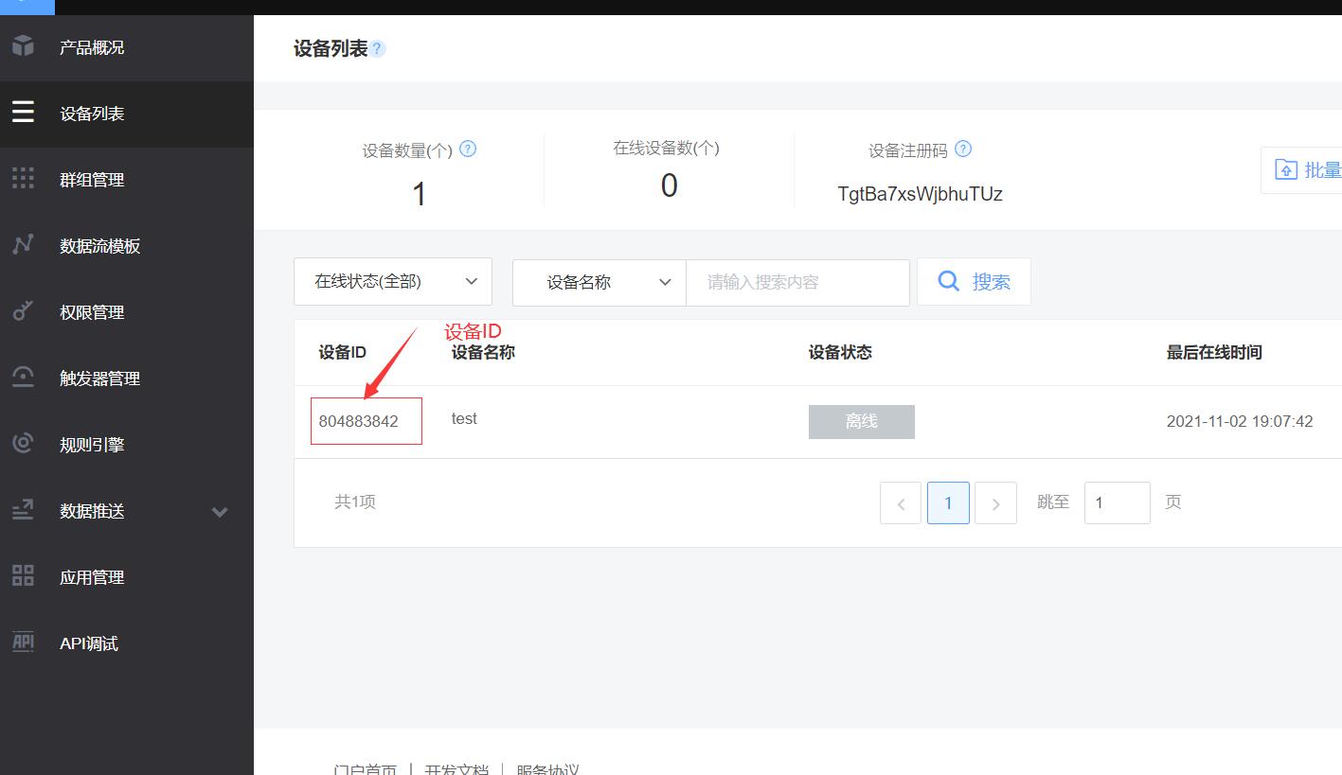Click the question mark beside 设备注册码

coord(962,149)
